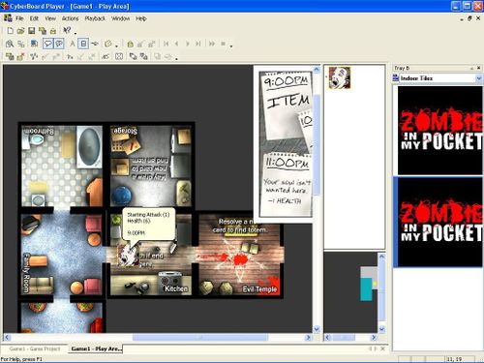Expand overflow arrow of third toolbar row
Image resolution: width=484 pixels, height=363 pixels.
pos(176,59)
